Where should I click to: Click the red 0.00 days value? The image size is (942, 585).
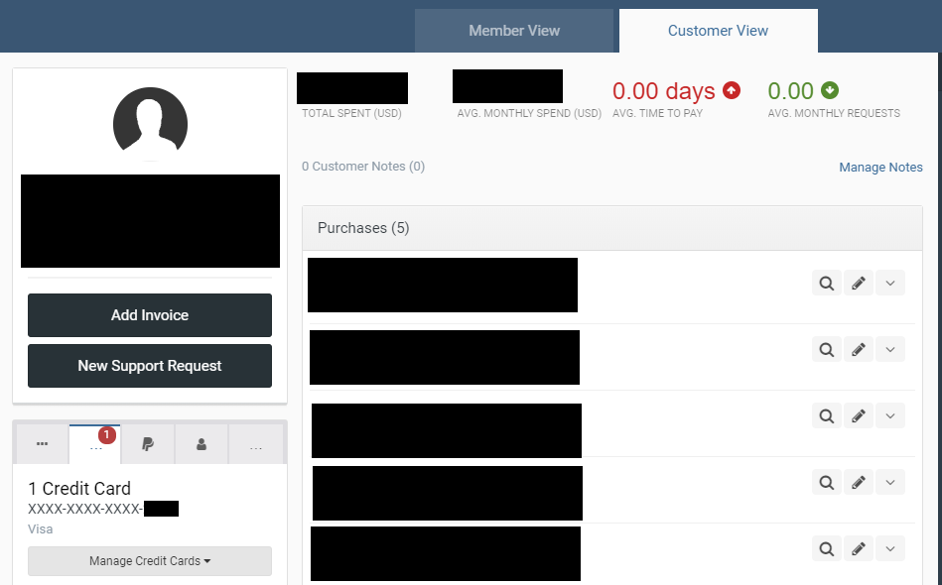pyautogui.click(x=664, y=91)
